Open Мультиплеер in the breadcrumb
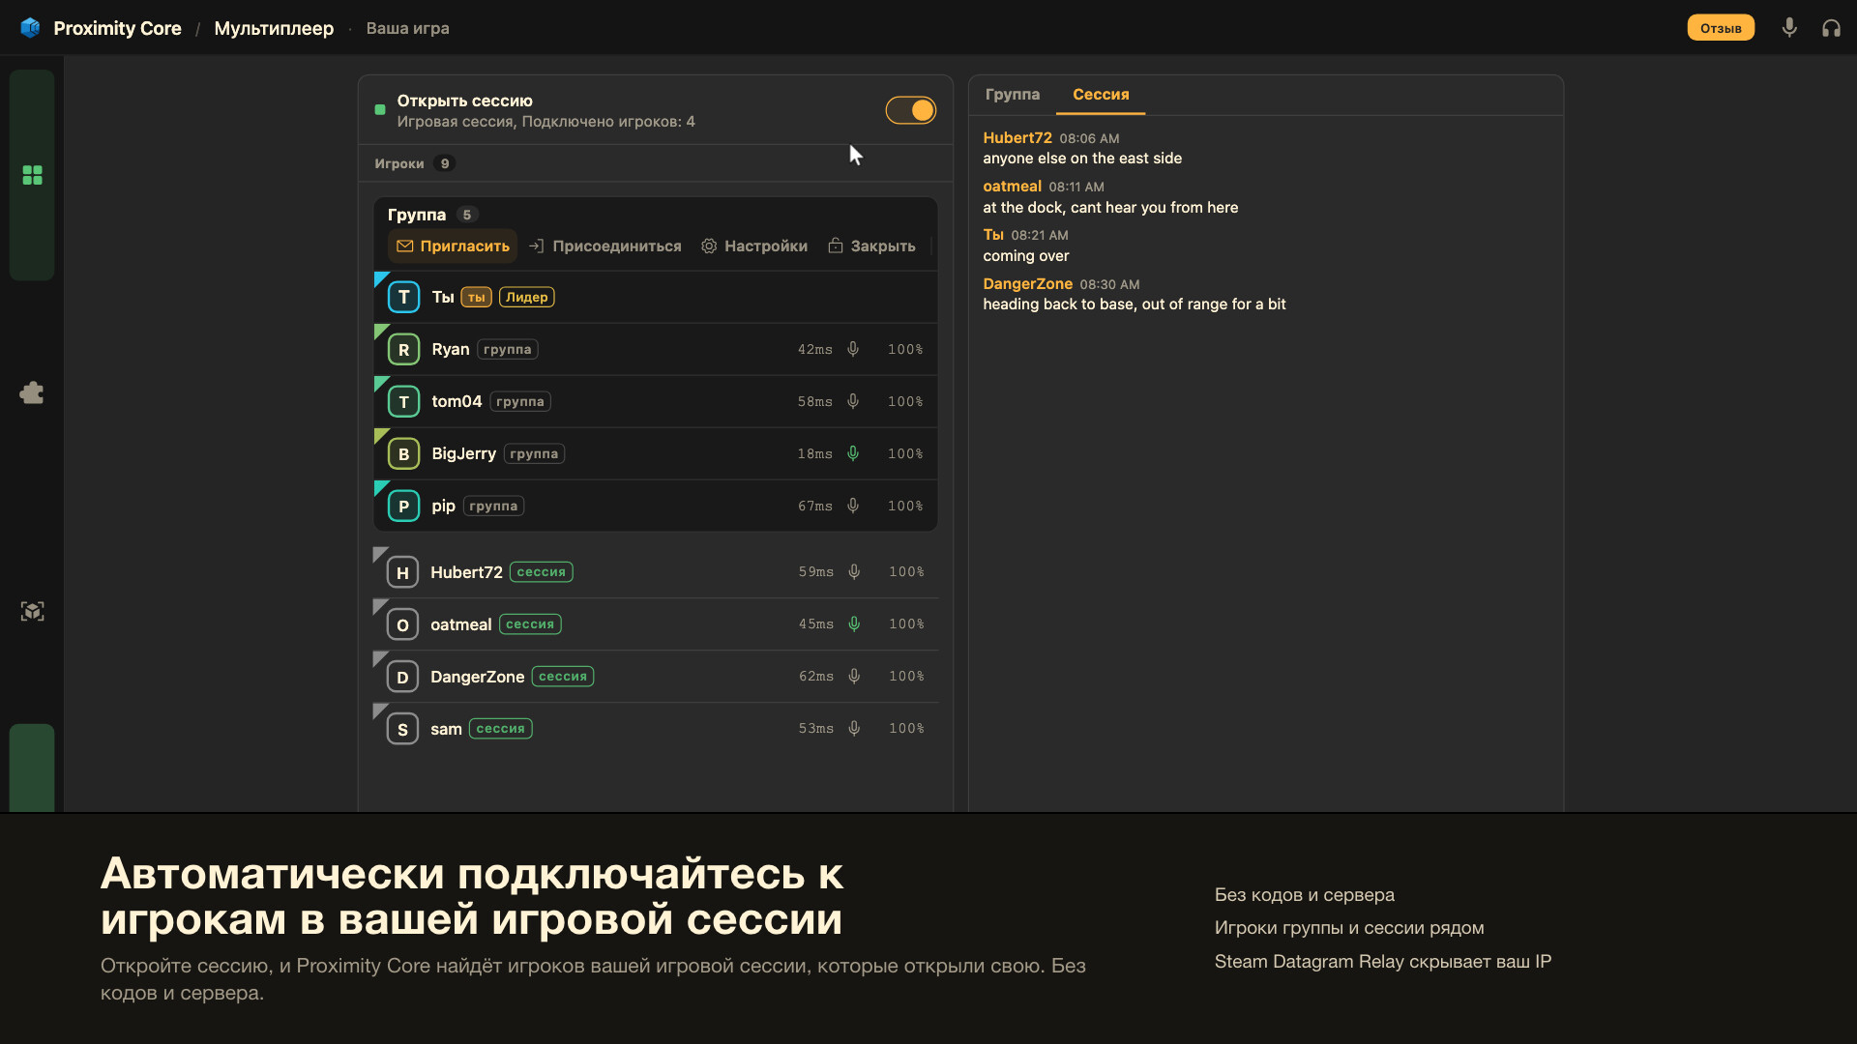The image size is (1857, 1044). (x=274, y=28)
